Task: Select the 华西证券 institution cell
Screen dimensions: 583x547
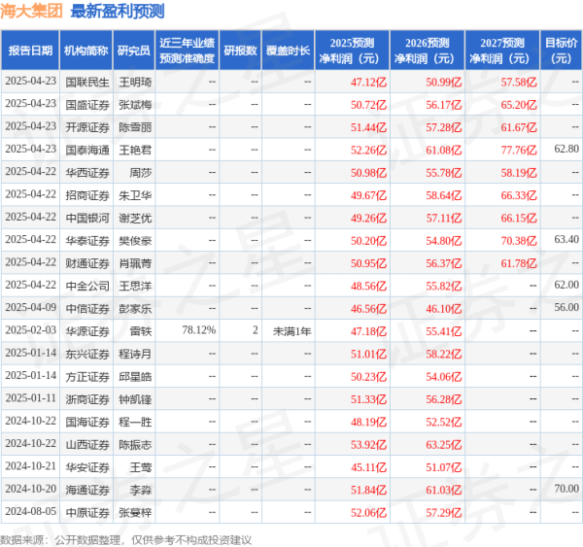Action: click(x=87, y=173)
